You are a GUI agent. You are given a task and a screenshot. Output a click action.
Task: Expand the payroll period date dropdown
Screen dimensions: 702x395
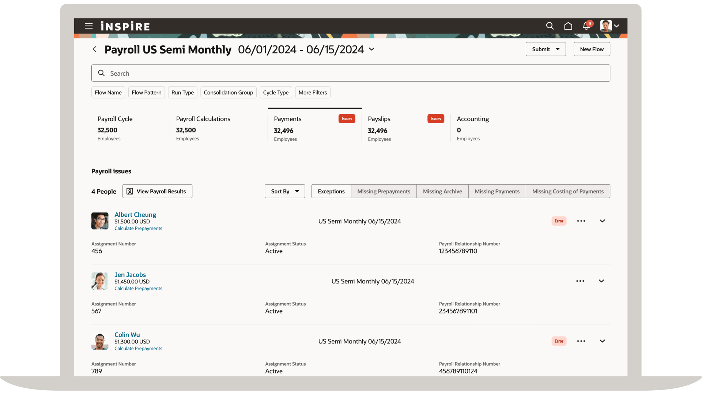372,49
